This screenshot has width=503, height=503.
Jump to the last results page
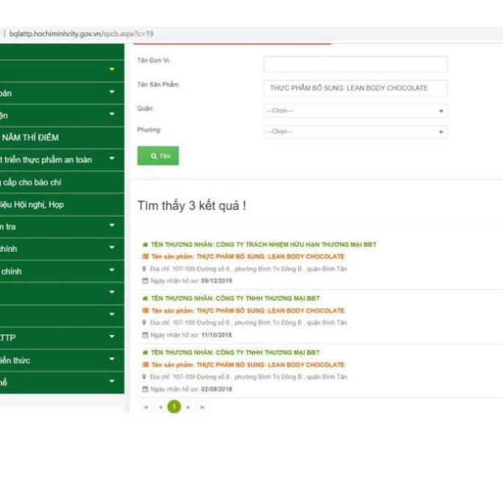[x=203, y=407]
